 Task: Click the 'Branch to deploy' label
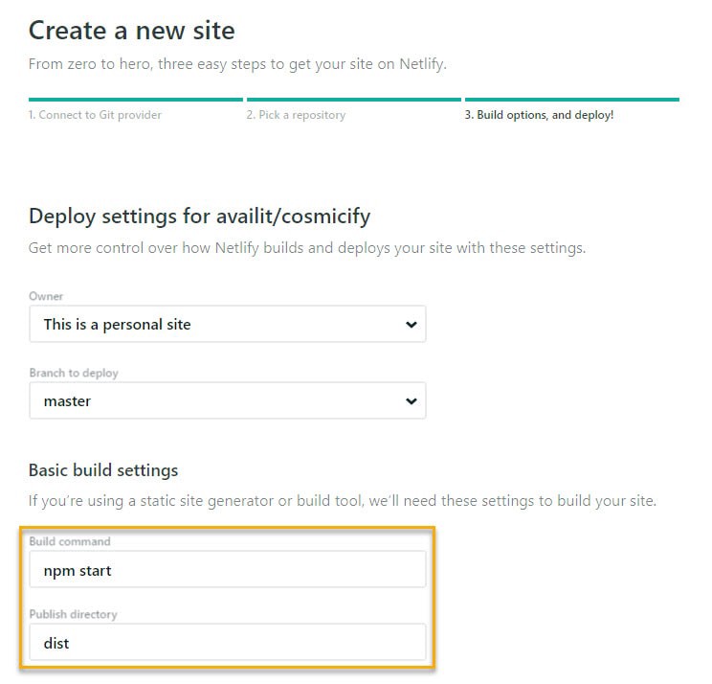tap(74, 373)
